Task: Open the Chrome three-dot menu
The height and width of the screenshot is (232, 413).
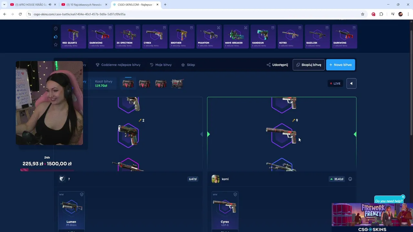Action: [408, 14]
